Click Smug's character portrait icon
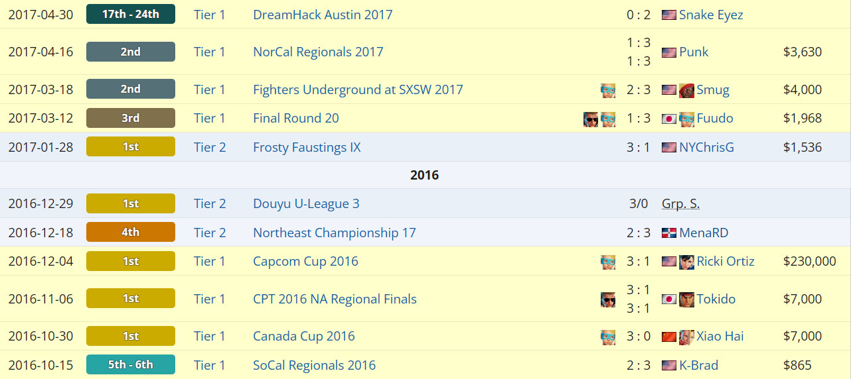Image resolution: width=851 pixels, height=379 pixels. pyautogui.click(x=686, y=90)
